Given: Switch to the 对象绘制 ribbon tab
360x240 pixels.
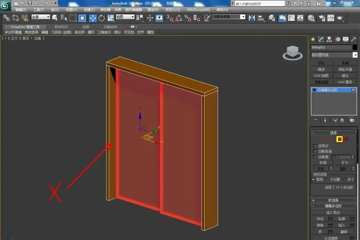Looking at the screenshot, I should [111, 27].
